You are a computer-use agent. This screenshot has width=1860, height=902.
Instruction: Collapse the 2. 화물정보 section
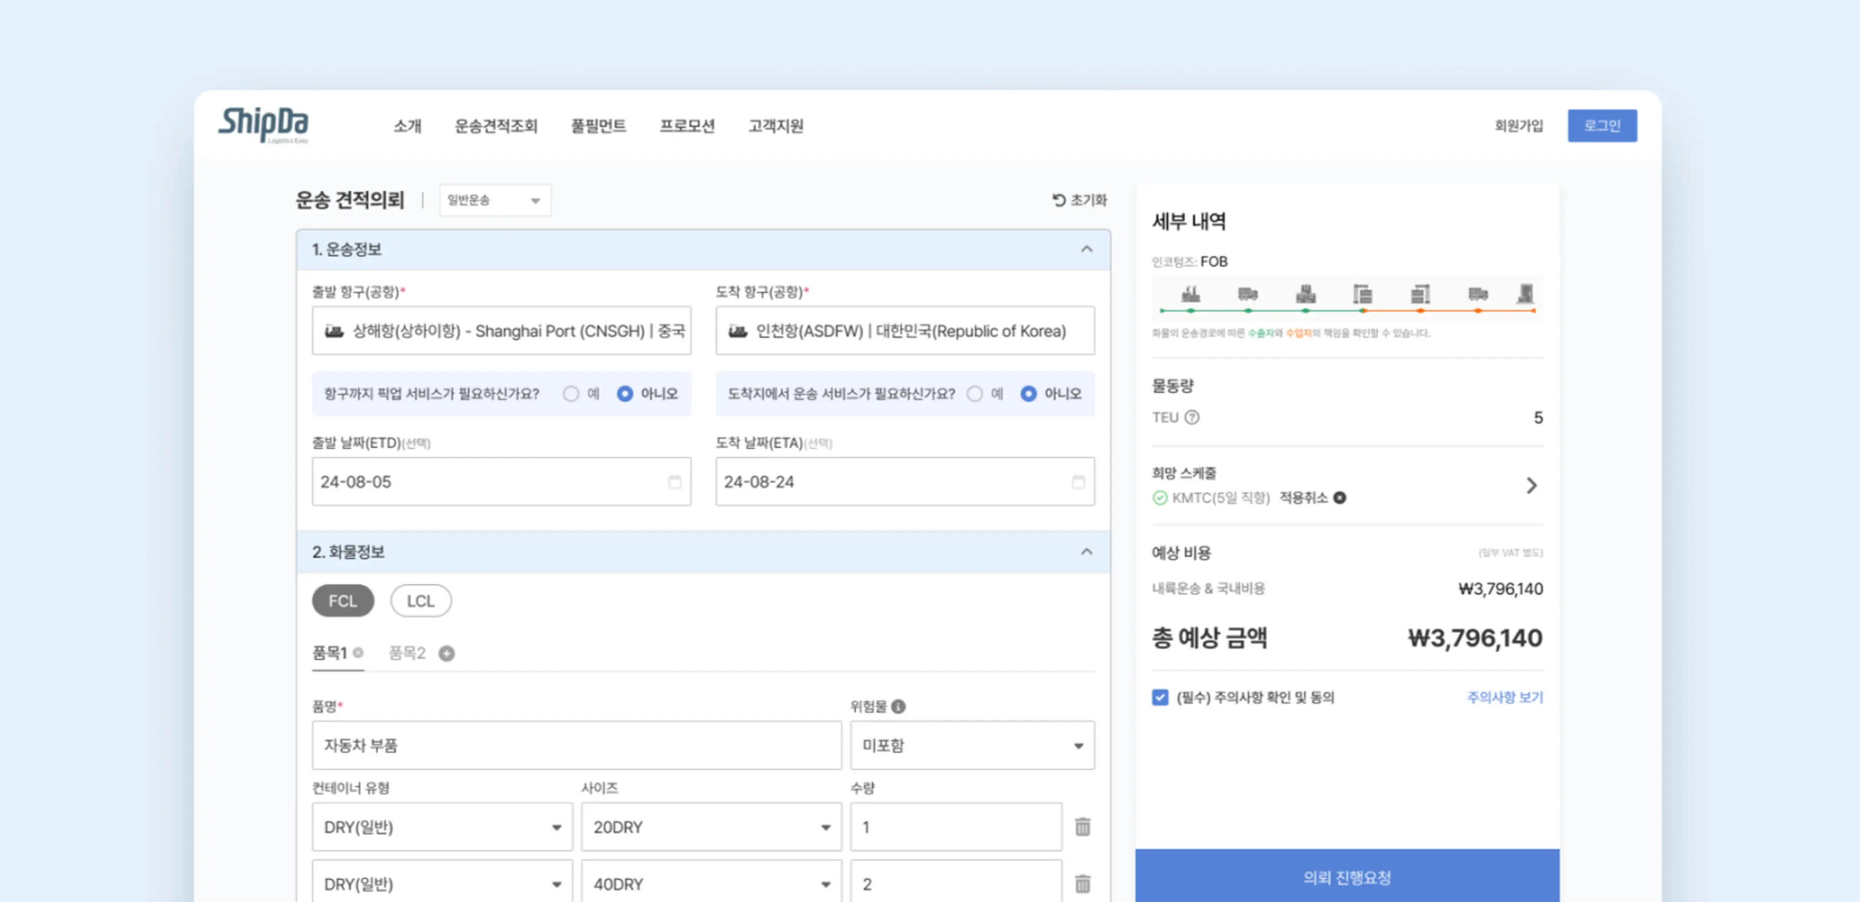(1086, 551)
